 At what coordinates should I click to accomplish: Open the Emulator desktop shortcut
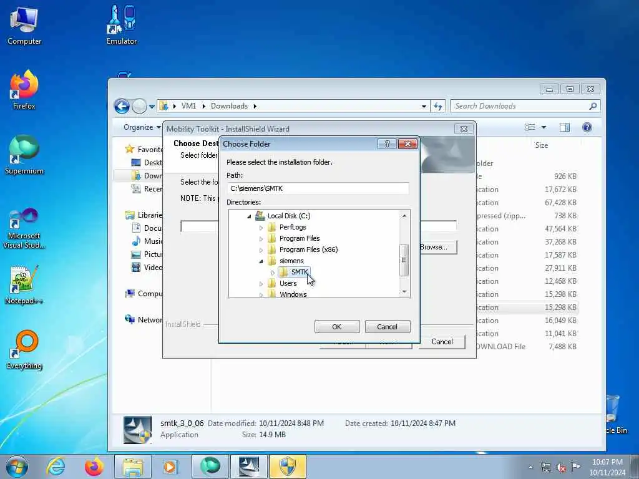(x=122, y=25)
